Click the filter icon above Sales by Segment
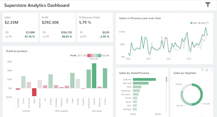This screenshot has width=217, height=117. pos(202,70)
